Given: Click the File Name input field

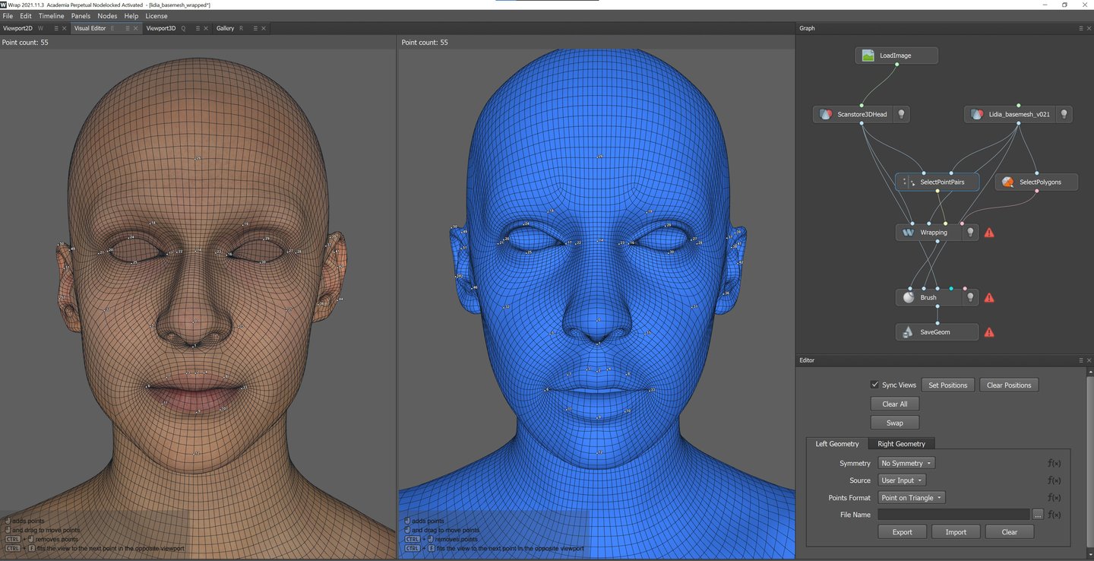Looking at the screenshot, I should coord(953,515).
